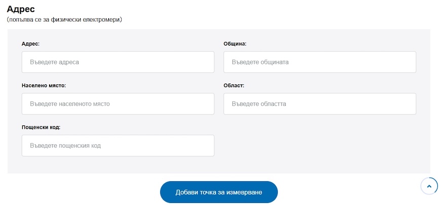Click the 'Област:' field label
This screenshot has height=205, width=441.
(234, 86)
